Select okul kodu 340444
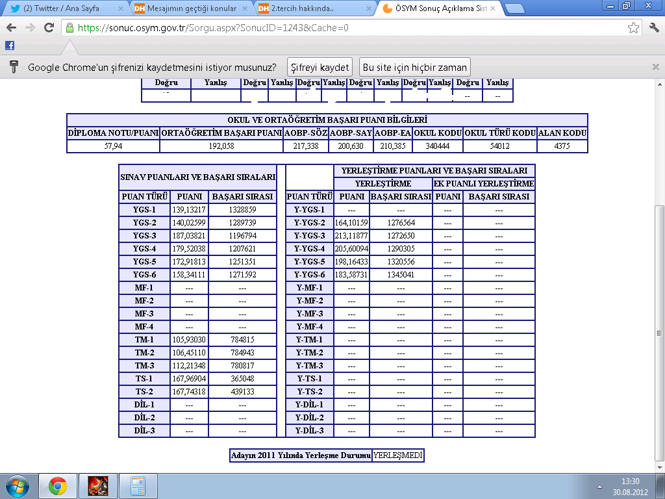 pyautogui.click(x=438, y=146)
